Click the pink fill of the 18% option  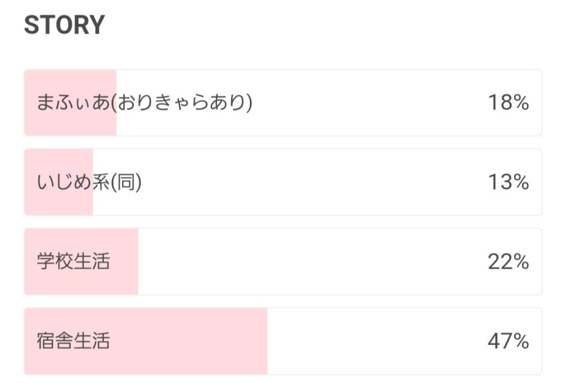(70, 103)
